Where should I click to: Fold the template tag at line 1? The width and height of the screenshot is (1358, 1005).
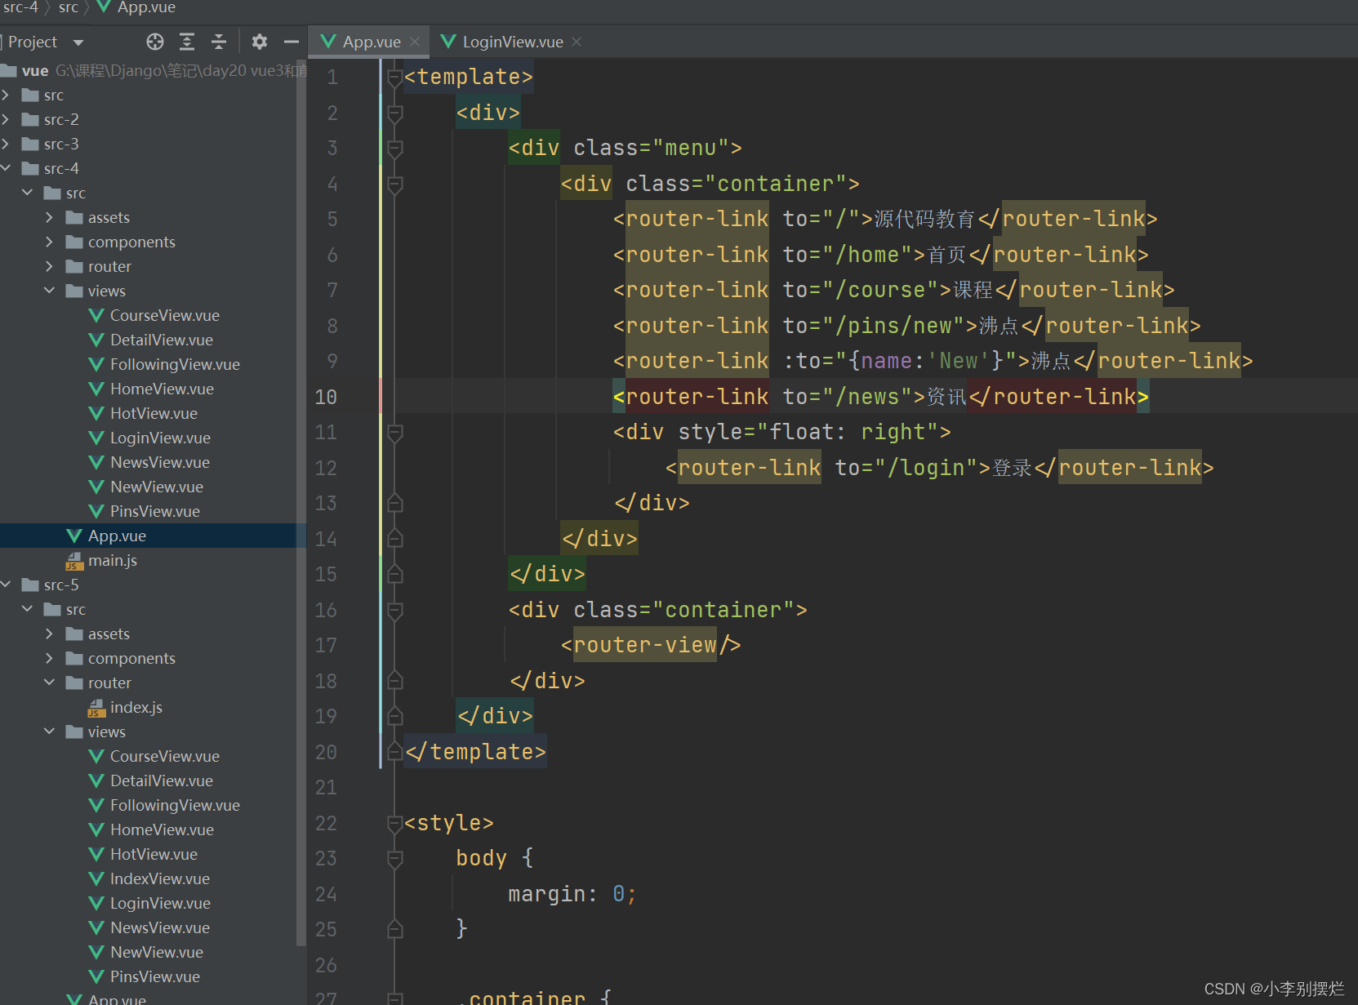coord(395,78)
